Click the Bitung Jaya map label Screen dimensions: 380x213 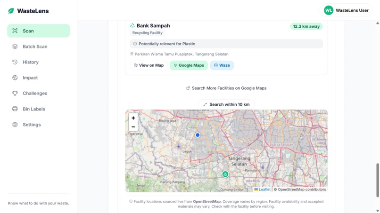167,121
